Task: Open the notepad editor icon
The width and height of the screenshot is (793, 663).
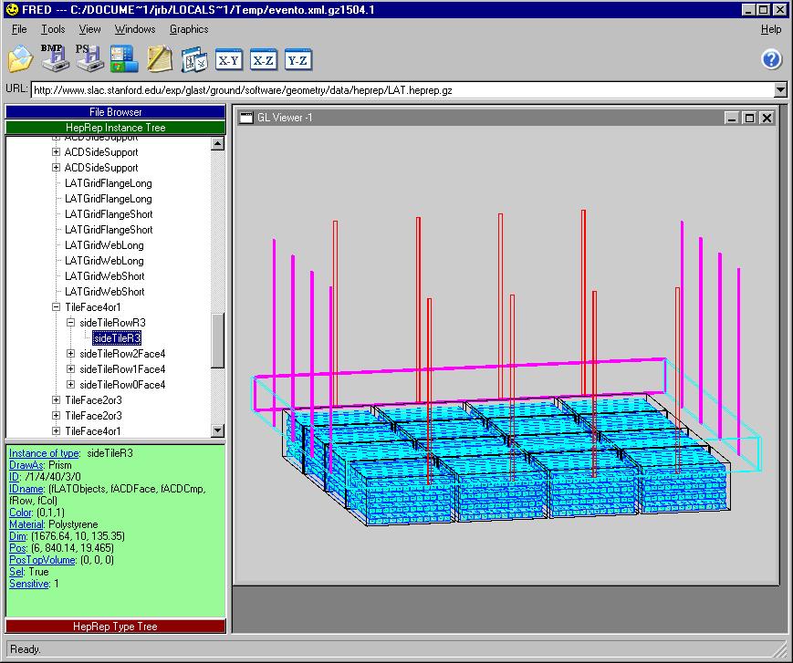Action: coord(160,59)
